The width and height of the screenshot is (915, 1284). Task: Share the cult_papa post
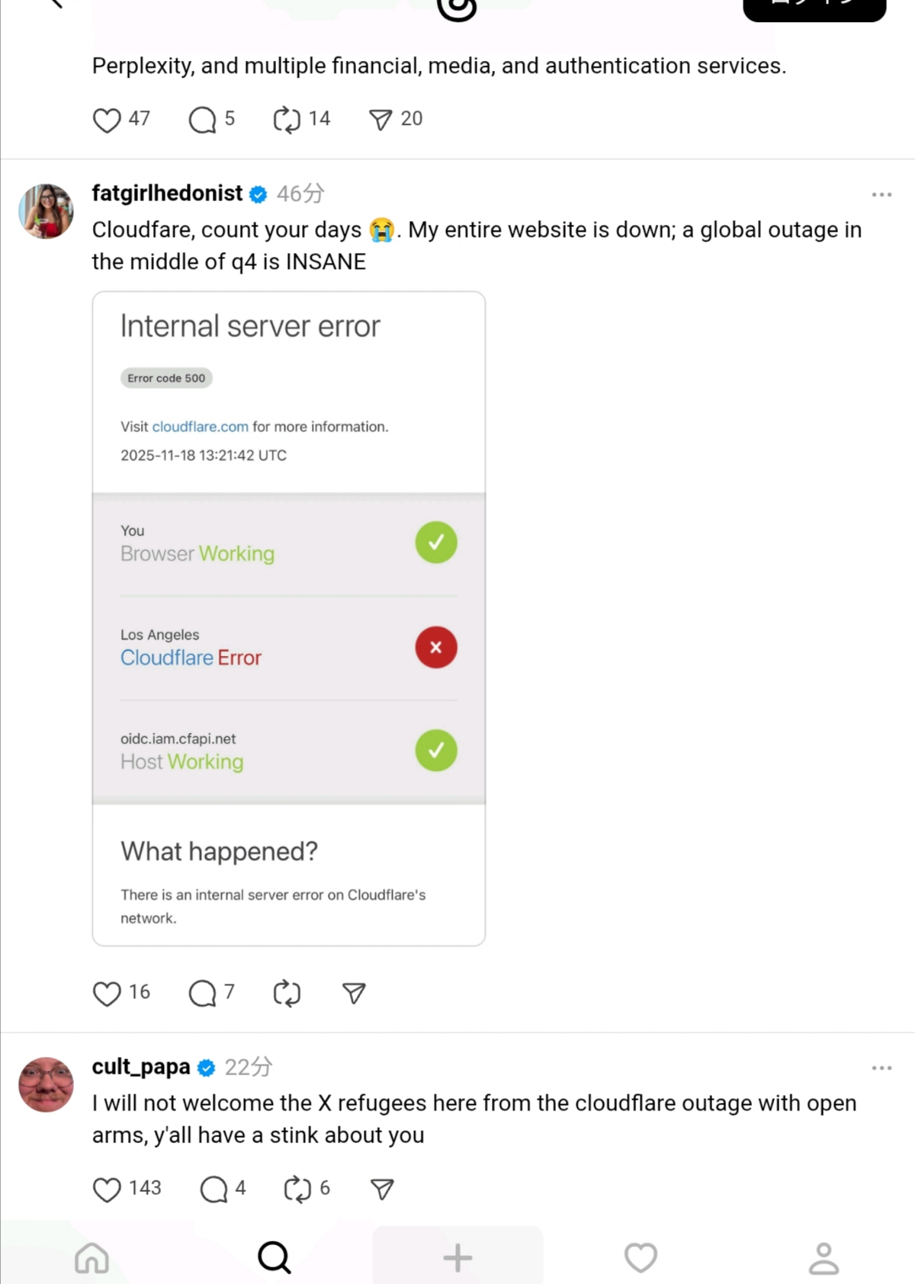pos(382,1190)
